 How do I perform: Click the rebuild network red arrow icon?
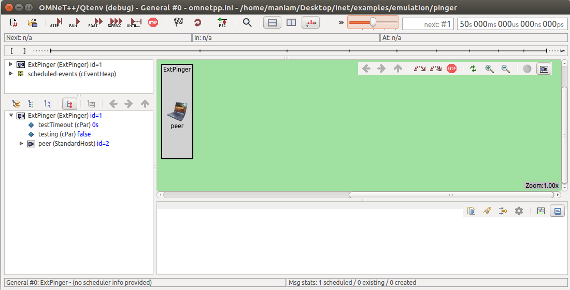[x=197, y=22]
